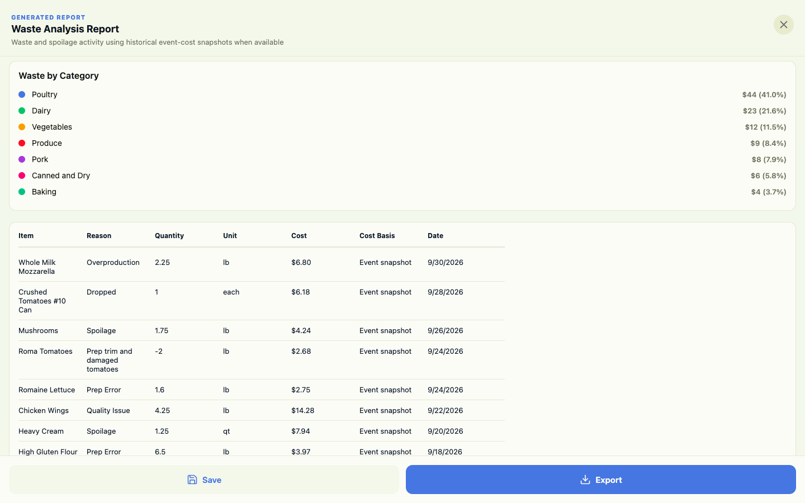Click the Waste by Category heading
The width and height of the screenshot is (805, 503).
pos(59,75)
